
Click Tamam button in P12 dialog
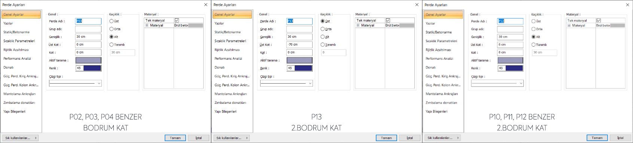point(597,138)
